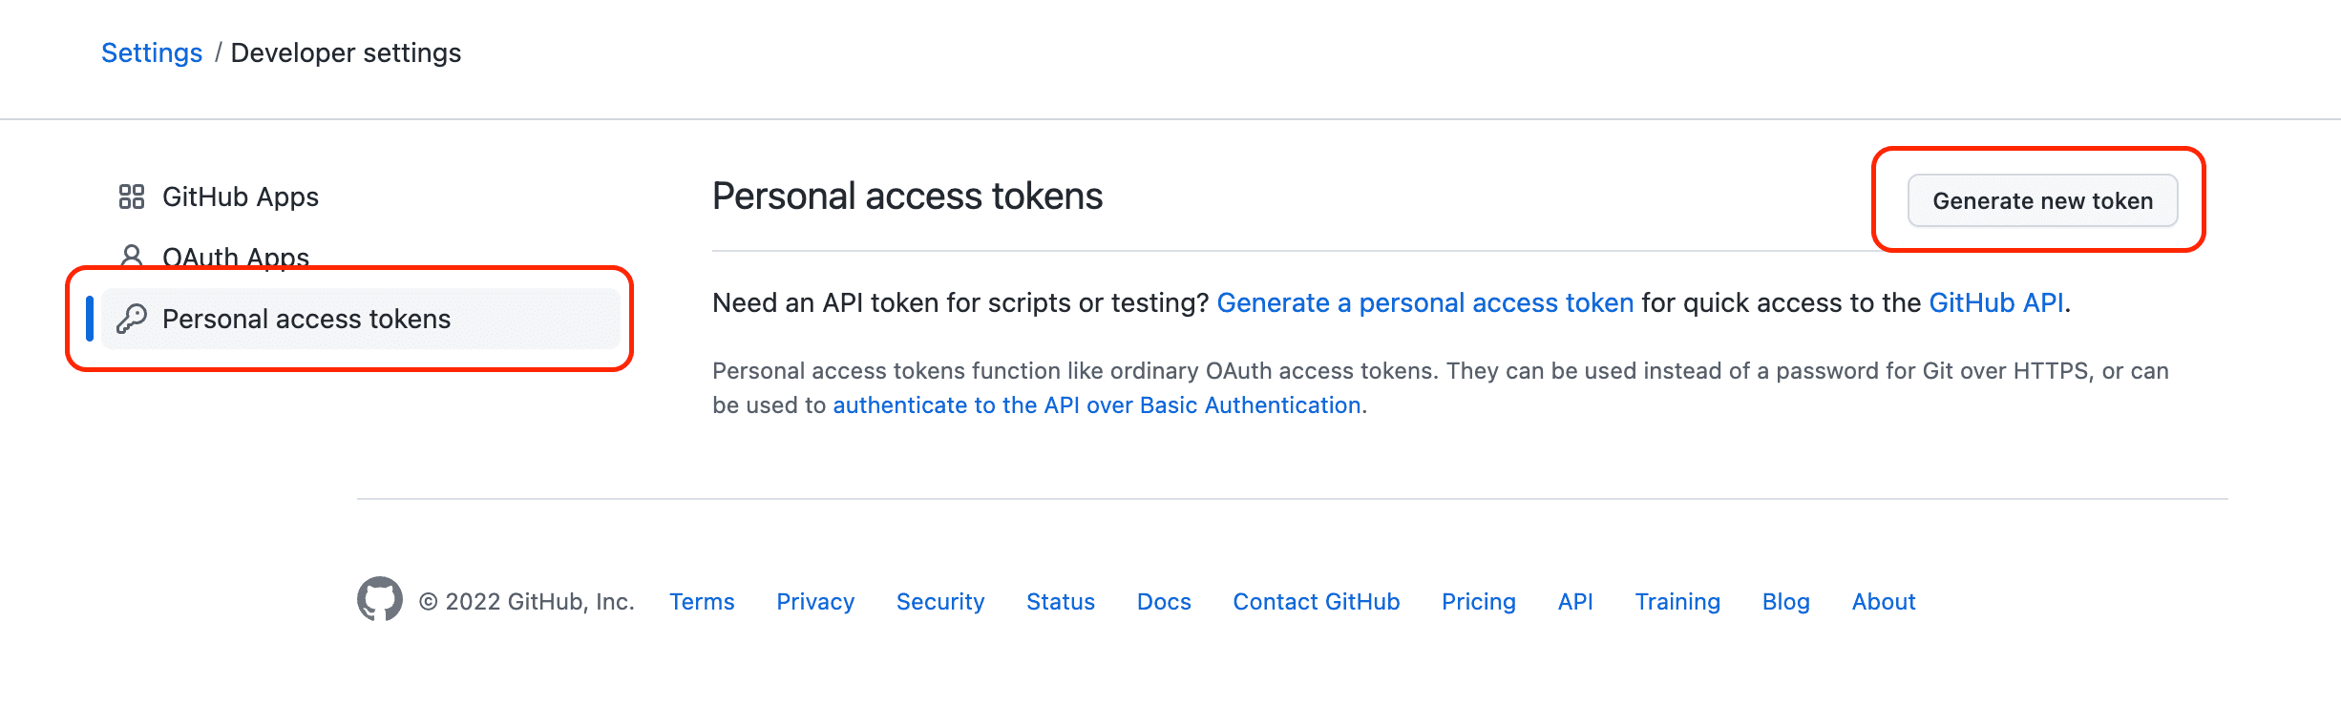
Task: Open the GitHub API link in description
Action: [1995, 303]
